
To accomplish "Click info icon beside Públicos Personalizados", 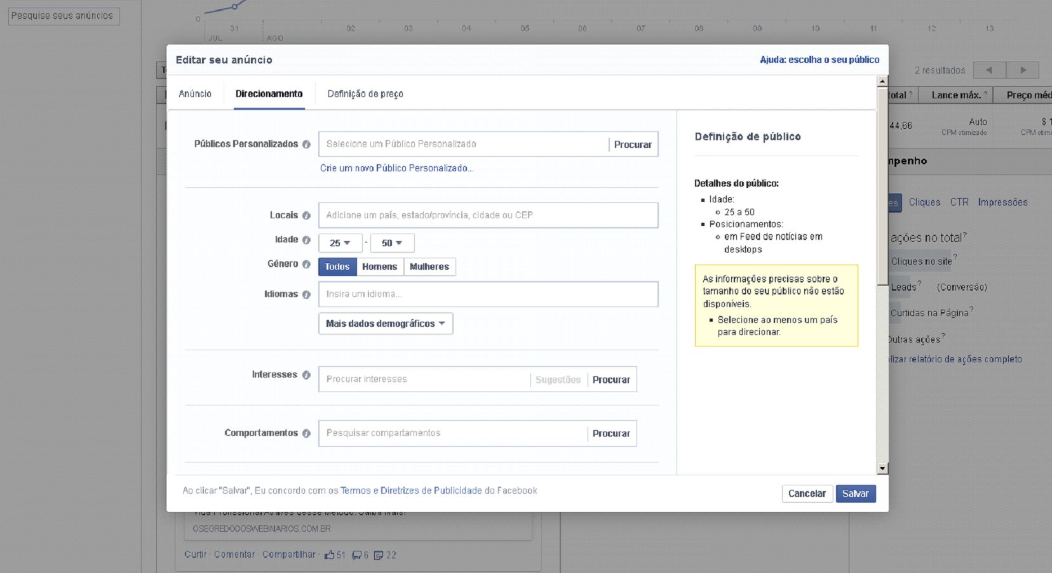I will coord(306,145).
